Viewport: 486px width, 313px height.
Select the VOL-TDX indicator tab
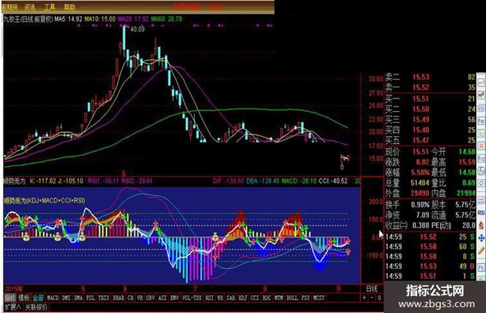pyautogui.click(x=192, y=298)
